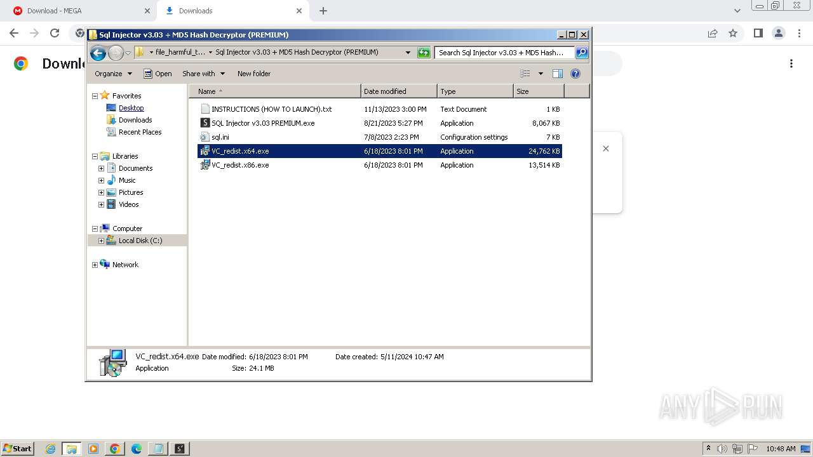Bookmark this page star icon
The width and height of the screenshot is (813, 457).
pos(733,33)
